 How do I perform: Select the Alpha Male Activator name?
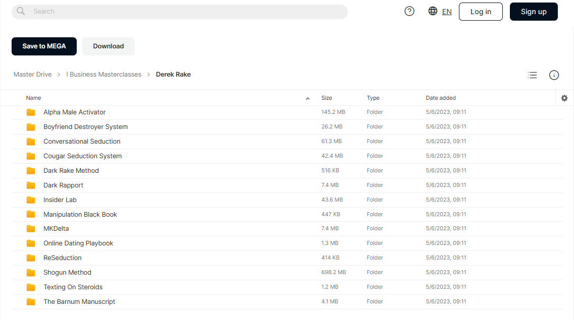(74, 112)
